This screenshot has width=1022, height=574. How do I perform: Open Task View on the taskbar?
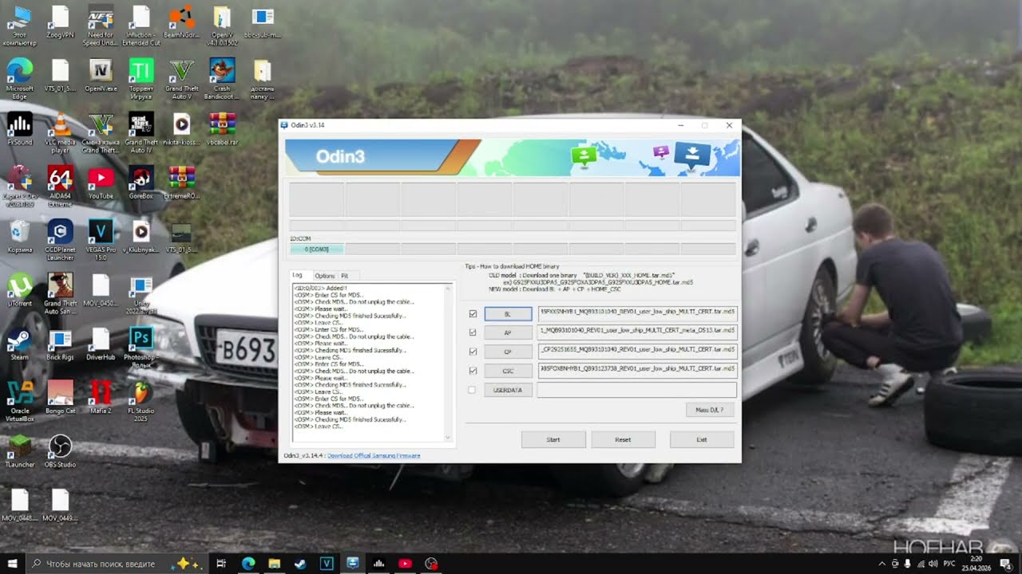point(222,564)
